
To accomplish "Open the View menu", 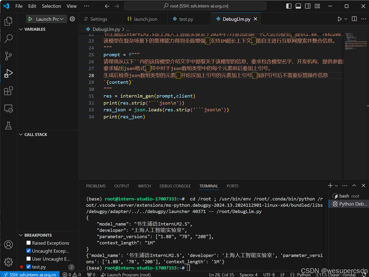I will point(71,6).
